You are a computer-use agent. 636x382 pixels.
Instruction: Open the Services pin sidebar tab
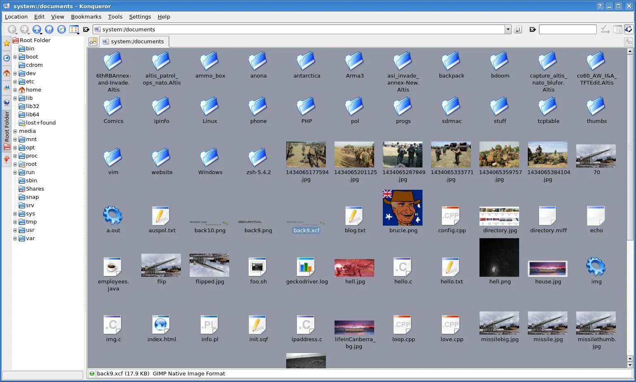point(7,159)
